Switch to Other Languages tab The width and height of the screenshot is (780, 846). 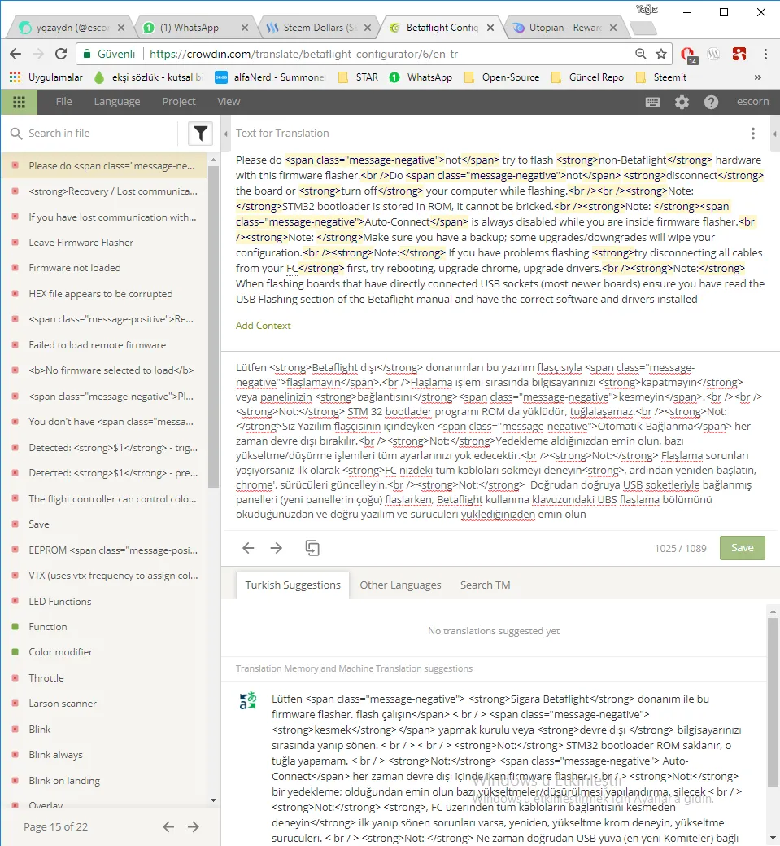click(400, 585)
